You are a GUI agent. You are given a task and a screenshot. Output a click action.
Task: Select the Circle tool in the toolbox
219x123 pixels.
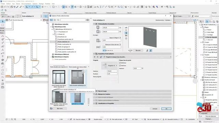pyautogui.click(x=3, y=70)
